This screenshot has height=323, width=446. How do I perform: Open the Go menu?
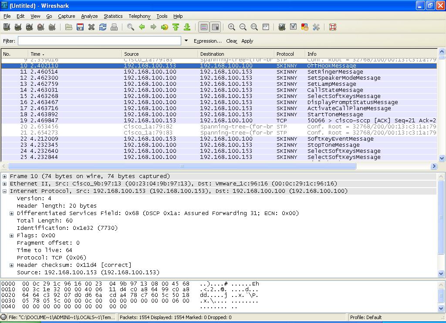click(x=49, y=16)
